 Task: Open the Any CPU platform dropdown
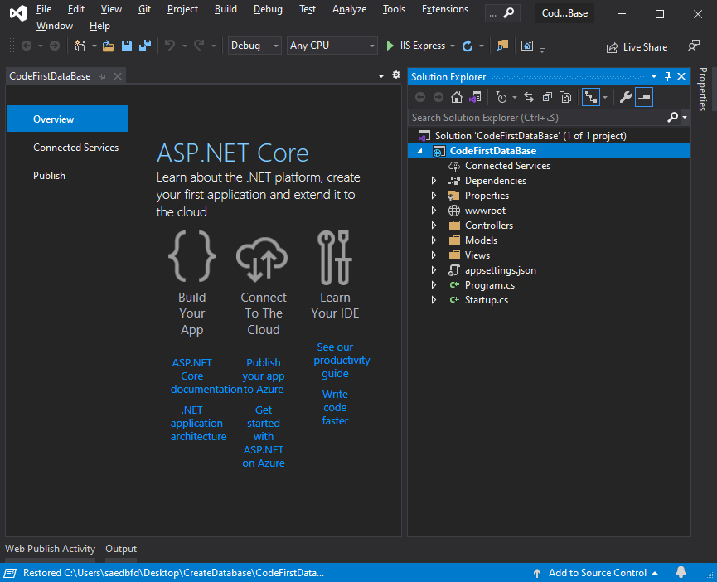[332, 46]
